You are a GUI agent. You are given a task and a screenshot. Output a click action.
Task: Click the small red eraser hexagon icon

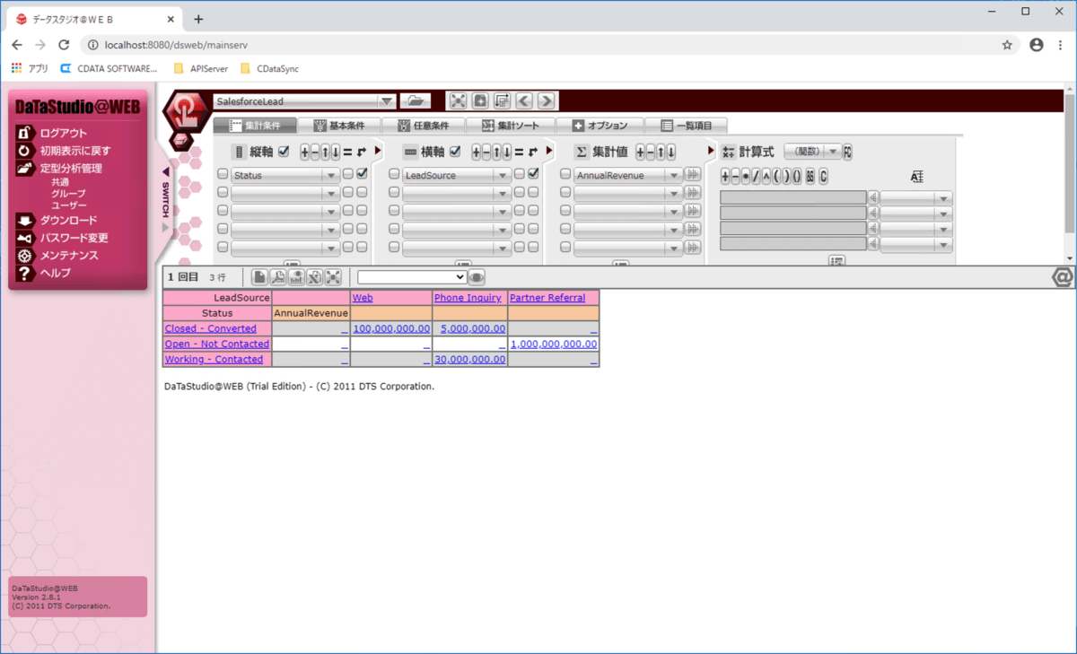coord(182,140)
